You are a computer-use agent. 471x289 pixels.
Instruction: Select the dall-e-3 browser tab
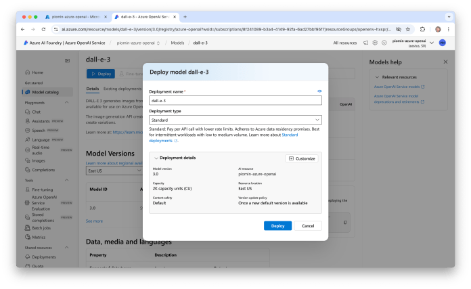(145, 17)
